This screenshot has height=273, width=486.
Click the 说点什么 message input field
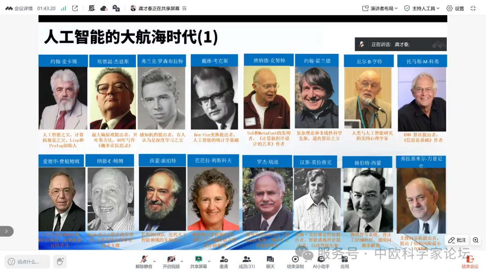pos(27,261)
